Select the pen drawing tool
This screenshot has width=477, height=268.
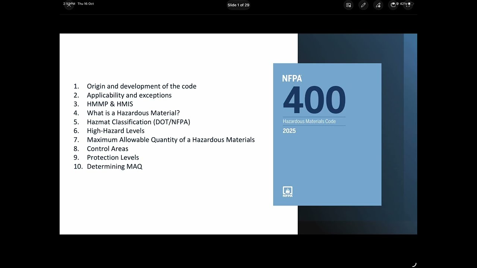pyautogui.click(x=363, y=5)
